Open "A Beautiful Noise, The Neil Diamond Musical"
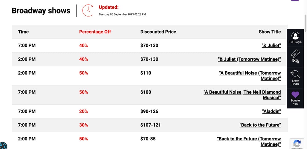This screenshot has height=149, width=307. click(242, 95)
